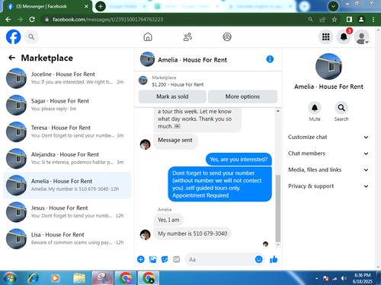Open the $1,200 House For Rent listing
This screenshot has width=381, height=285.
pos(178,84)
